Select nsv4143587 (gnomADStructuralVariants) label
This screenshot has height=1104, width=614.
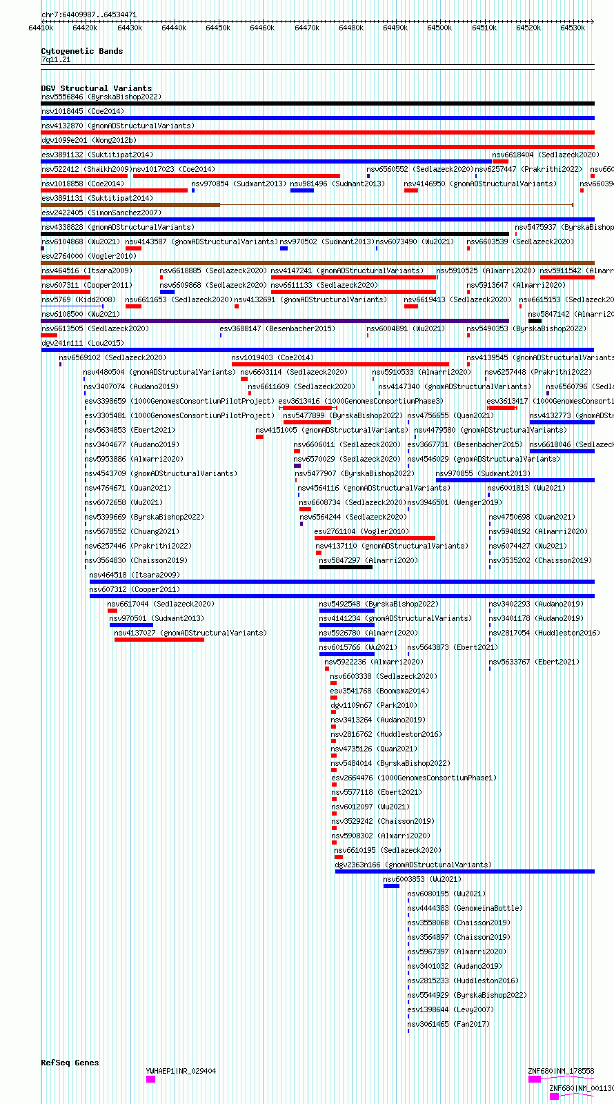(x=201, y=241)
